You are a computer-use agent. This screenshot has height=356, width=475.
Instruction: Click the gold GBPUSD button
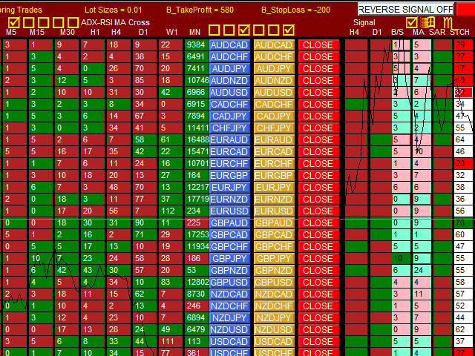point(274,282)
